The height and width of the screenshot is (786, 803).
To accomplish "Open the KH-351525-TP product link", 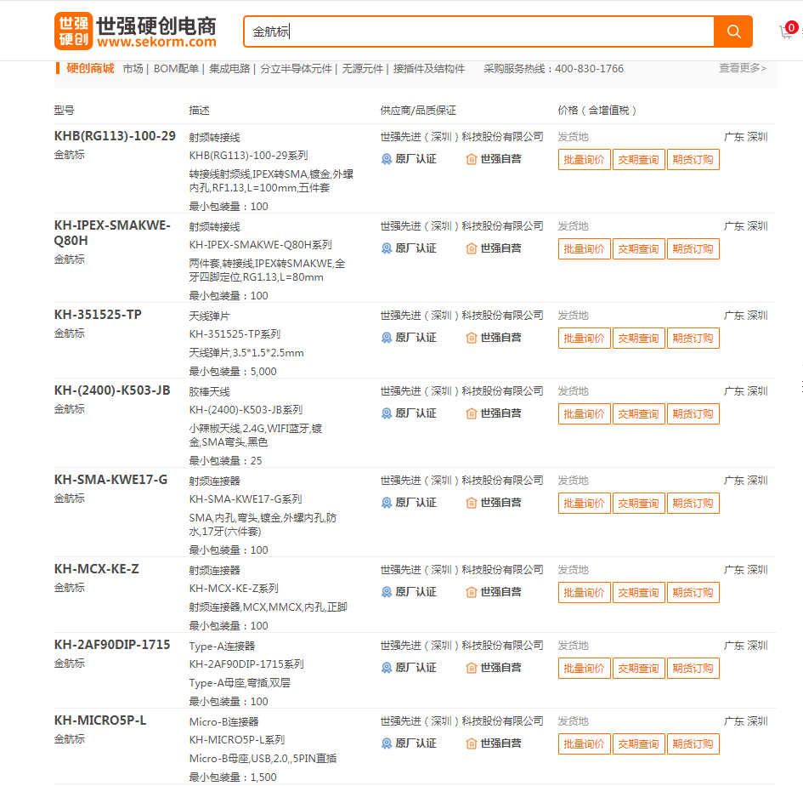I will [98, 314].
